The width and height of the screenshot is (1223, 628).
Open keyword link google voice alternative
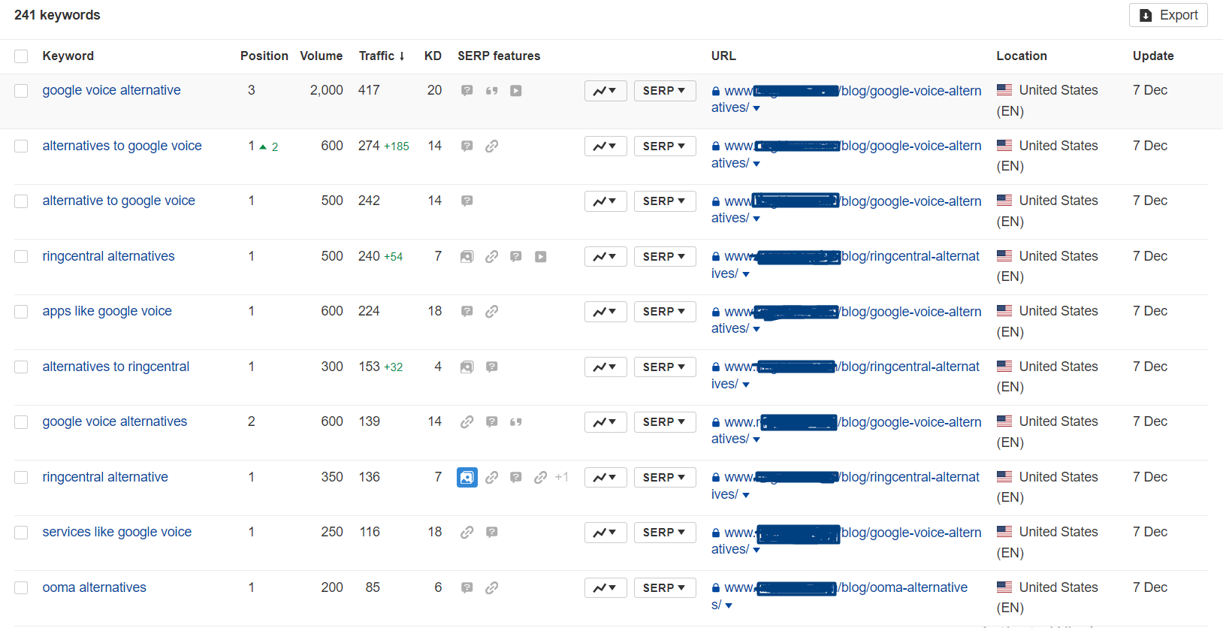(111, 90)
